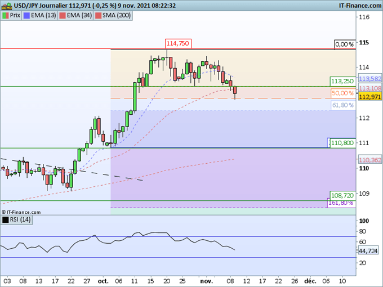383x287 pixels.
Task: Click the DEMO chart icon in the title bar
Action: (7, 6)
